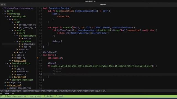The width and height of the screenshot is (177, 99).
Task: Click the file icon next to create.rs
Action: pos(20,44)
